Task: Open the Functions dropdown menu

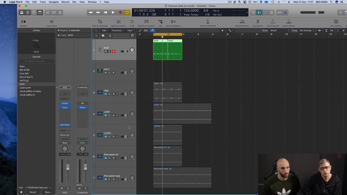Action: pos(118,30)
